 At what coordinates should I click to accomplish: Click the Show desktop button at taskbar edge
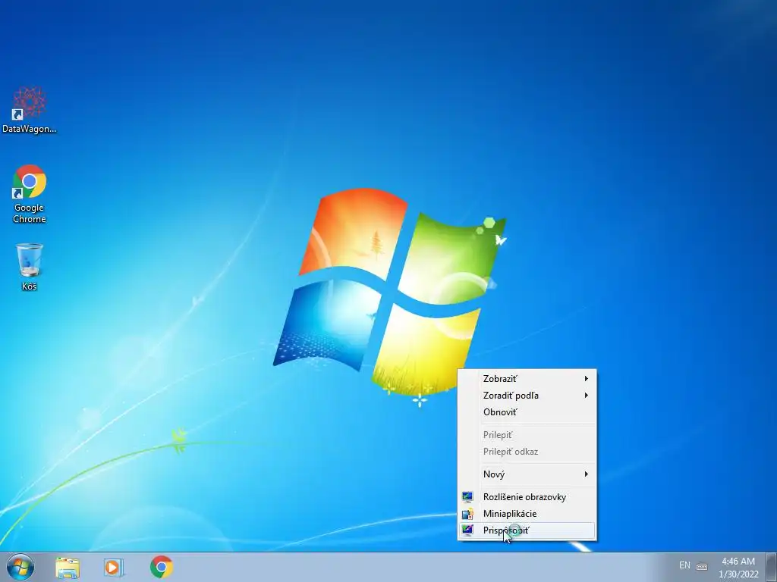772,567
